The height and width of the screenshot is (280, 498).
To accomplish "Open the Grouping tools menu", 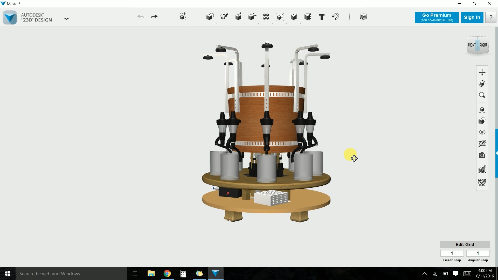I will pos(280,17).
